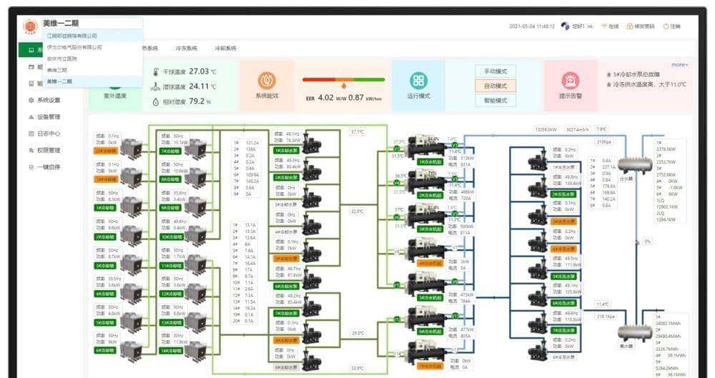This screenshot has height=378, width=715.
Task: Click the 修改密码 lock icon
Action: coord(630,26)
